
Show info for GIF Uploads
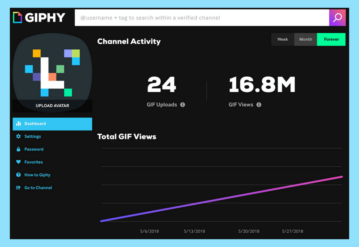[x=182, y=105]
